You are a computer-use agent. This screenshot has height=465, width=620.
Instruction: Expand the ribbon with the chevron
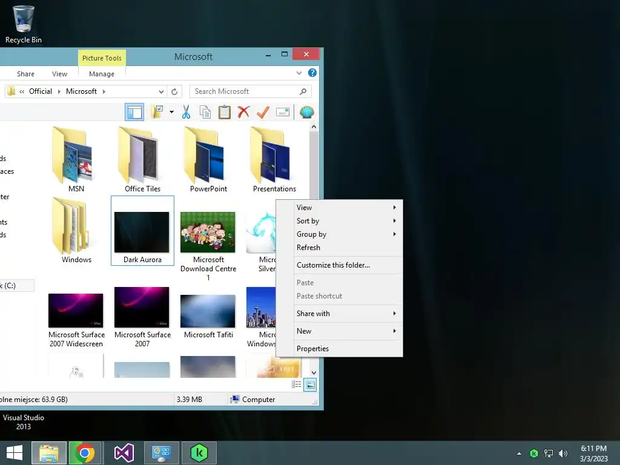point(299,73)
